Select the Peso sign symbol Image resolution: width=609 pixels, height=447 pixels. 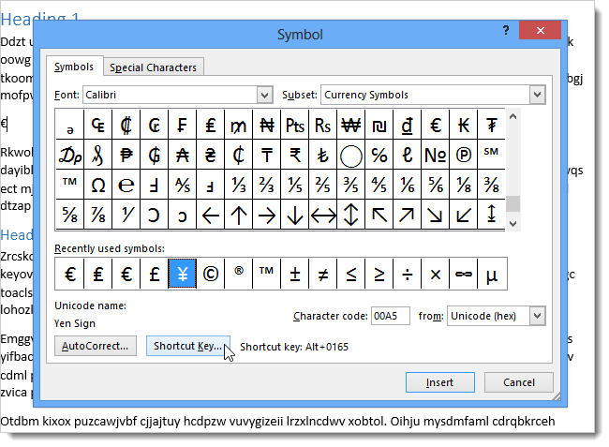[126, 155]
